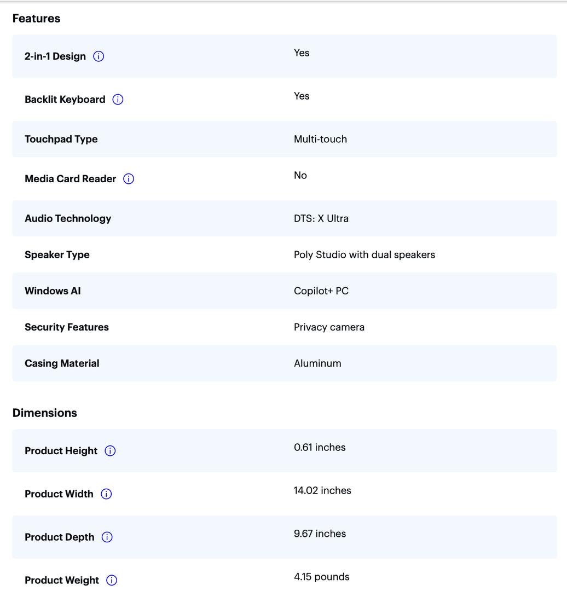Viewport: 567px width, 591px height.
Task: Select the Copilot+ PC value
Action: pyautogui.click(x=321, y=291)
